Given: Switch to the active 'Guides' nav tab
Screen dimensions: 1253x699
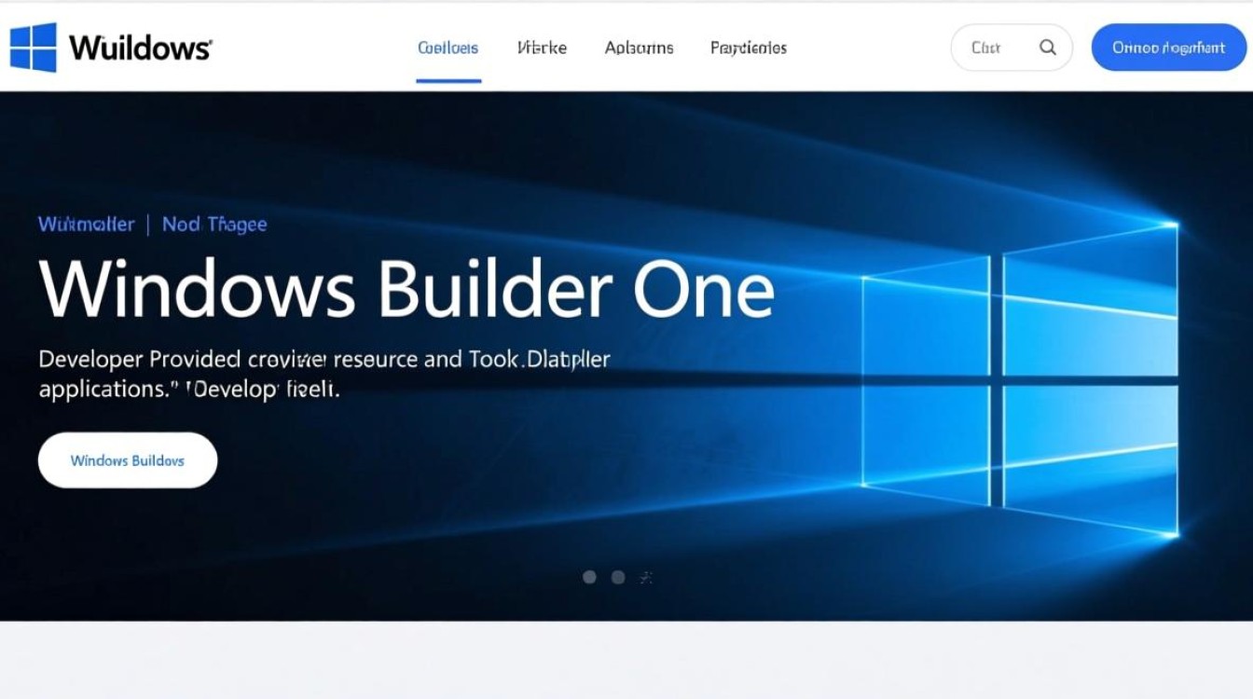Looking at the screenshot, I should (447, 48).
